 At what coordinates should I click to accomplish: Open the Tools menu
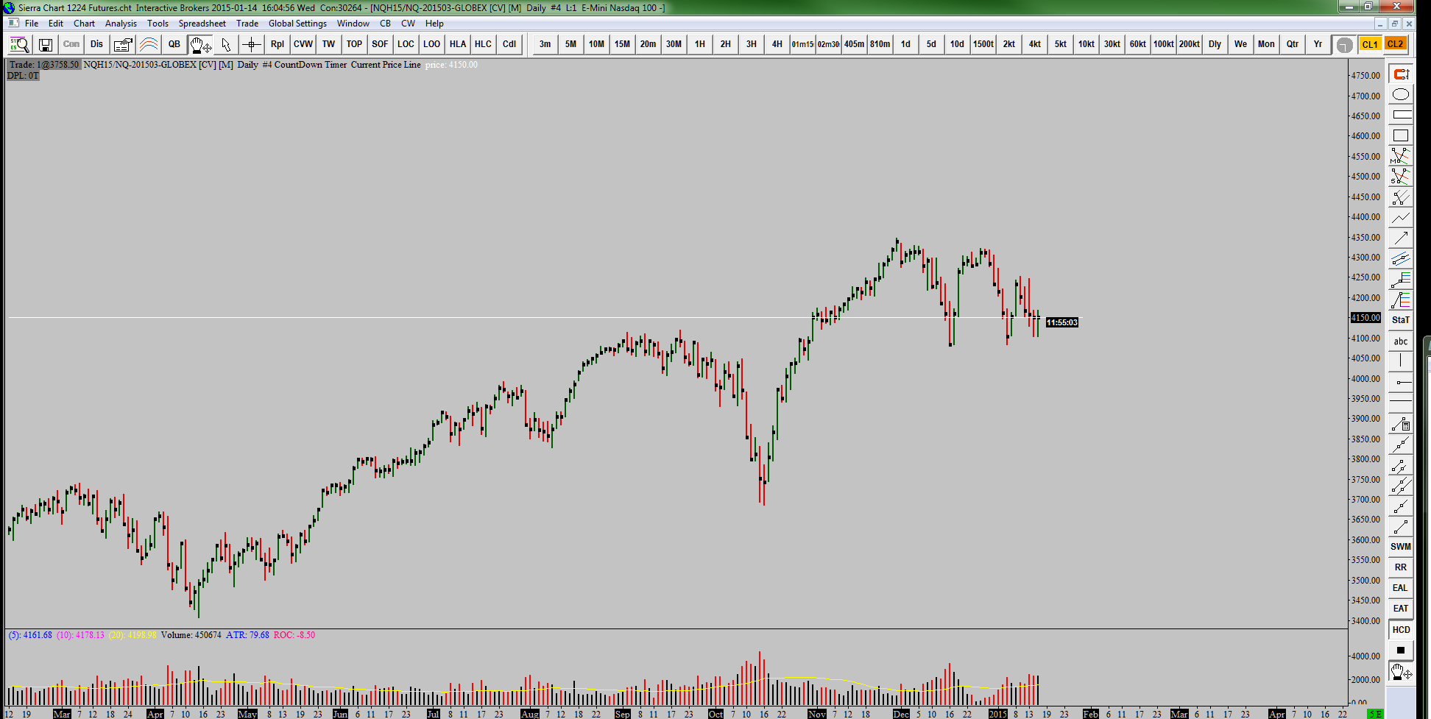[x=158, y=24]
